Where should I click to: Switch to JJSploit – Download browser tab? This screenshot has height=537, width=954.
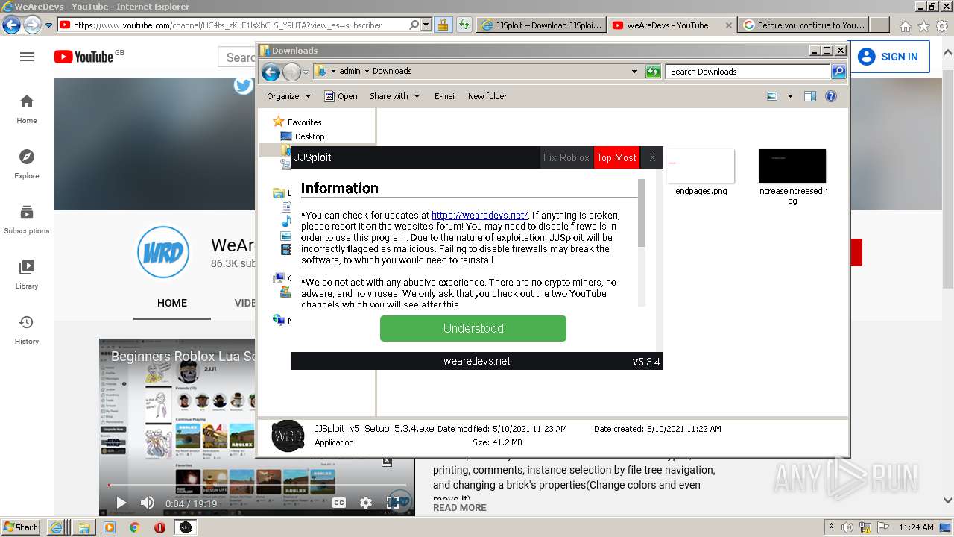pos(541,25)
